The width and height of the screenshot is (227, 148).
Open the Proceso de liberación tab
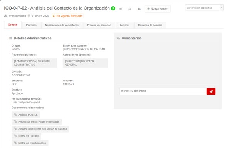(x=99, y=25)
